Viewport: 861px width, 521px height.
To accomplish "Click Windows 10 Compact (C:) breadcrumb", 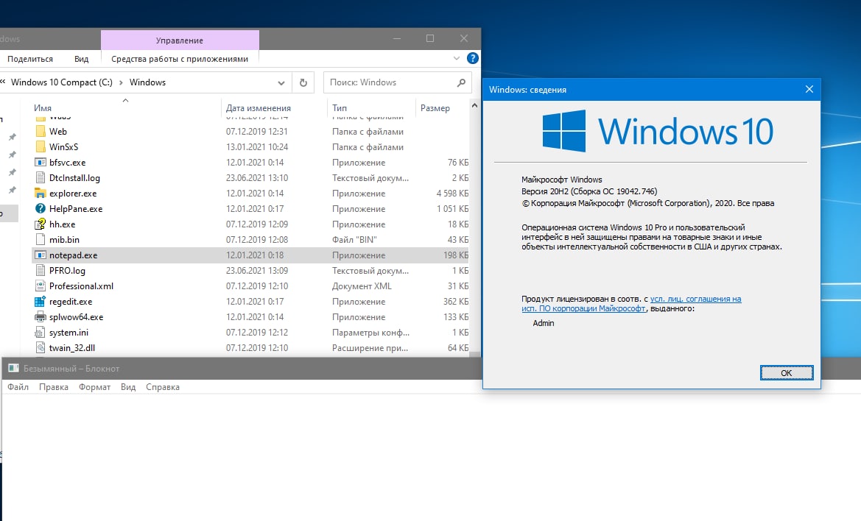I will click(62, 82).
